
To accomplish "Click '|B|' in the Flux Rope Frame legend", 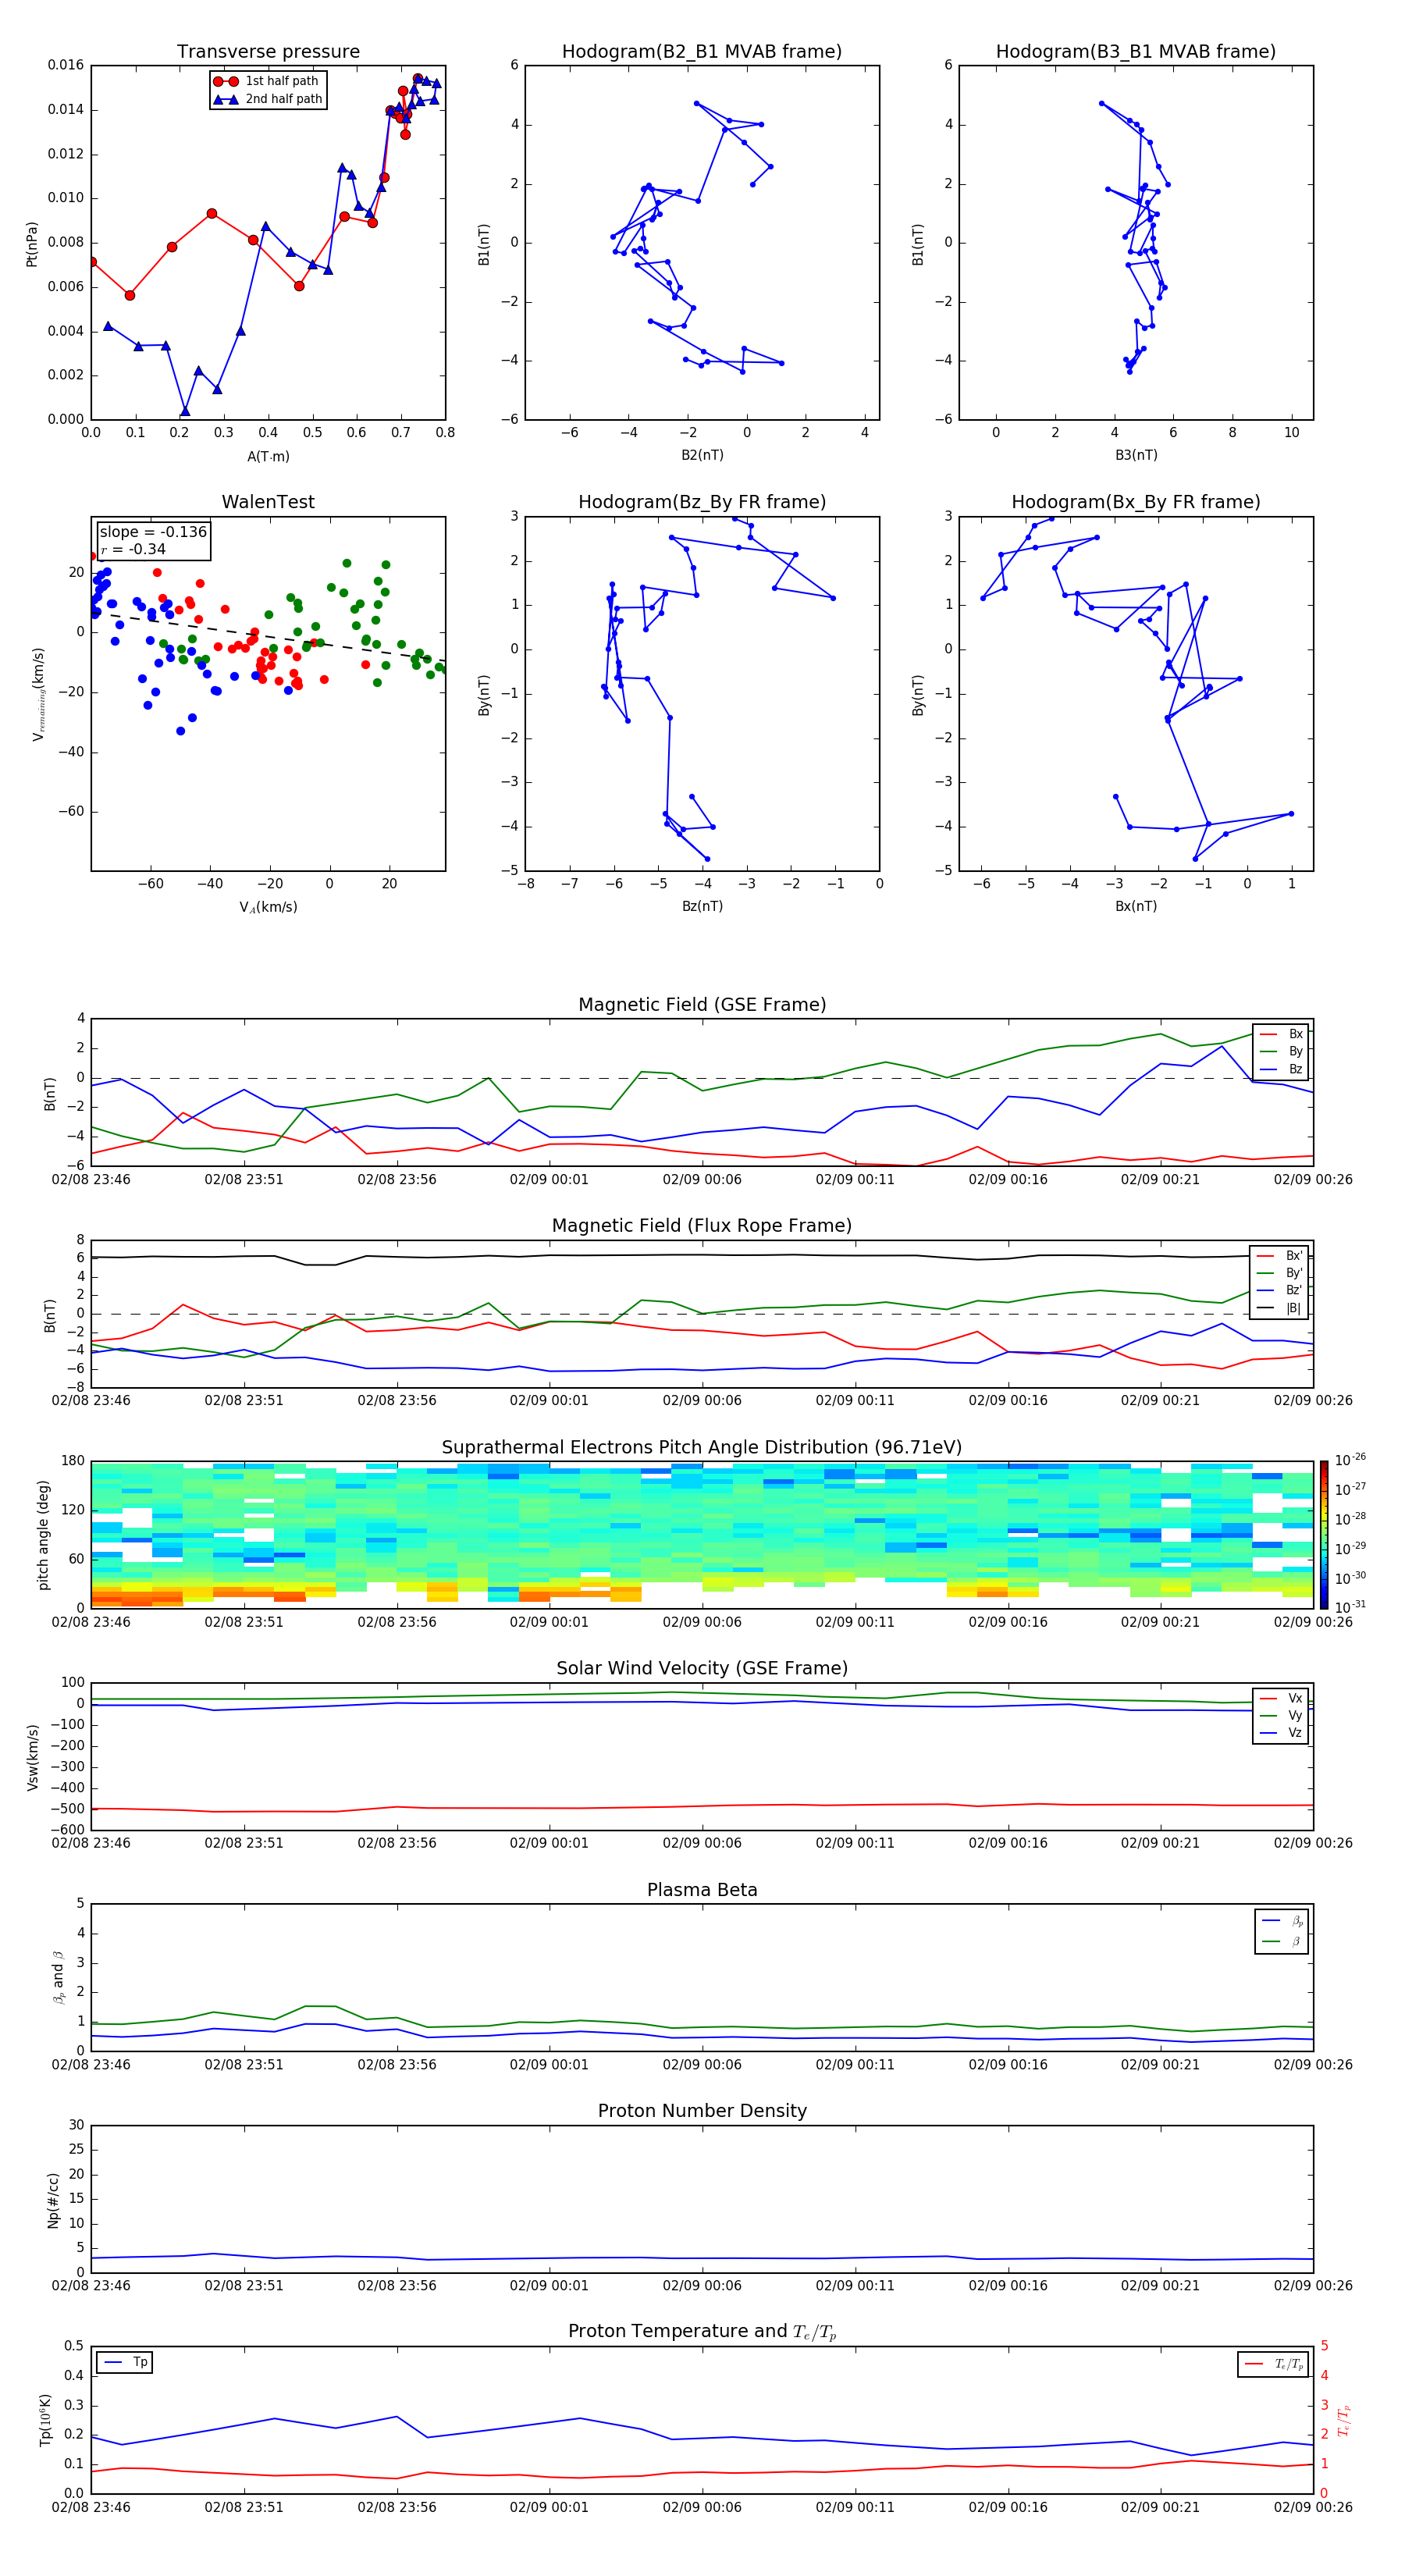I will tap(1293, 1308).
